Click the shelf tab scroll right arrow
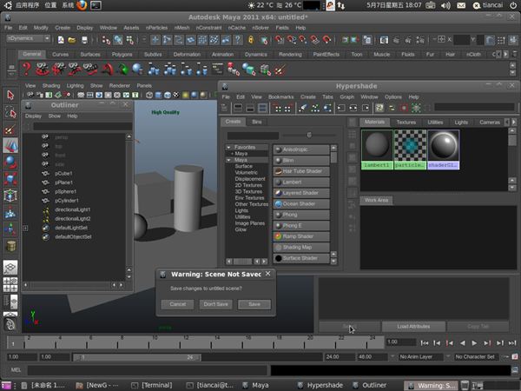Viewport: 521px width, 391px height. coord(505,54)
